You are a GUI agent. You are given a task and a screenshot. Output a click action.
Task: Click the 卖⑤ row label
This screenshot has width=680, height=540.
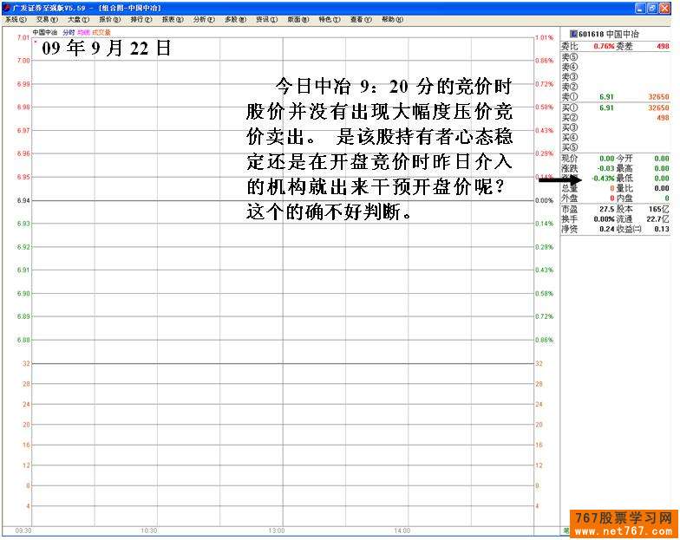[x=569, y=57]
